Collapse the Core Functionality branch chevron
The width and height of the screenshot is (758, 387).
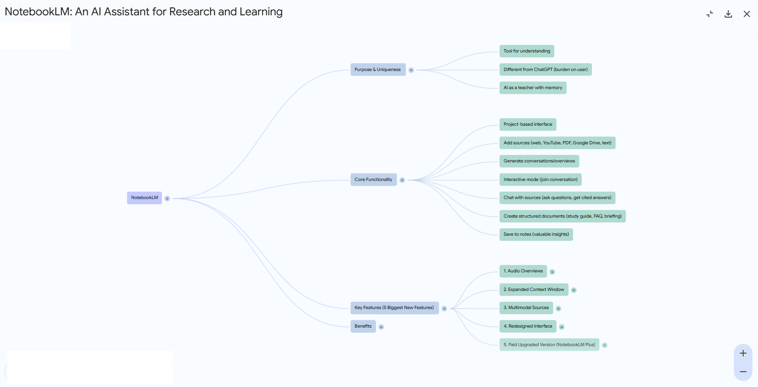402,180
